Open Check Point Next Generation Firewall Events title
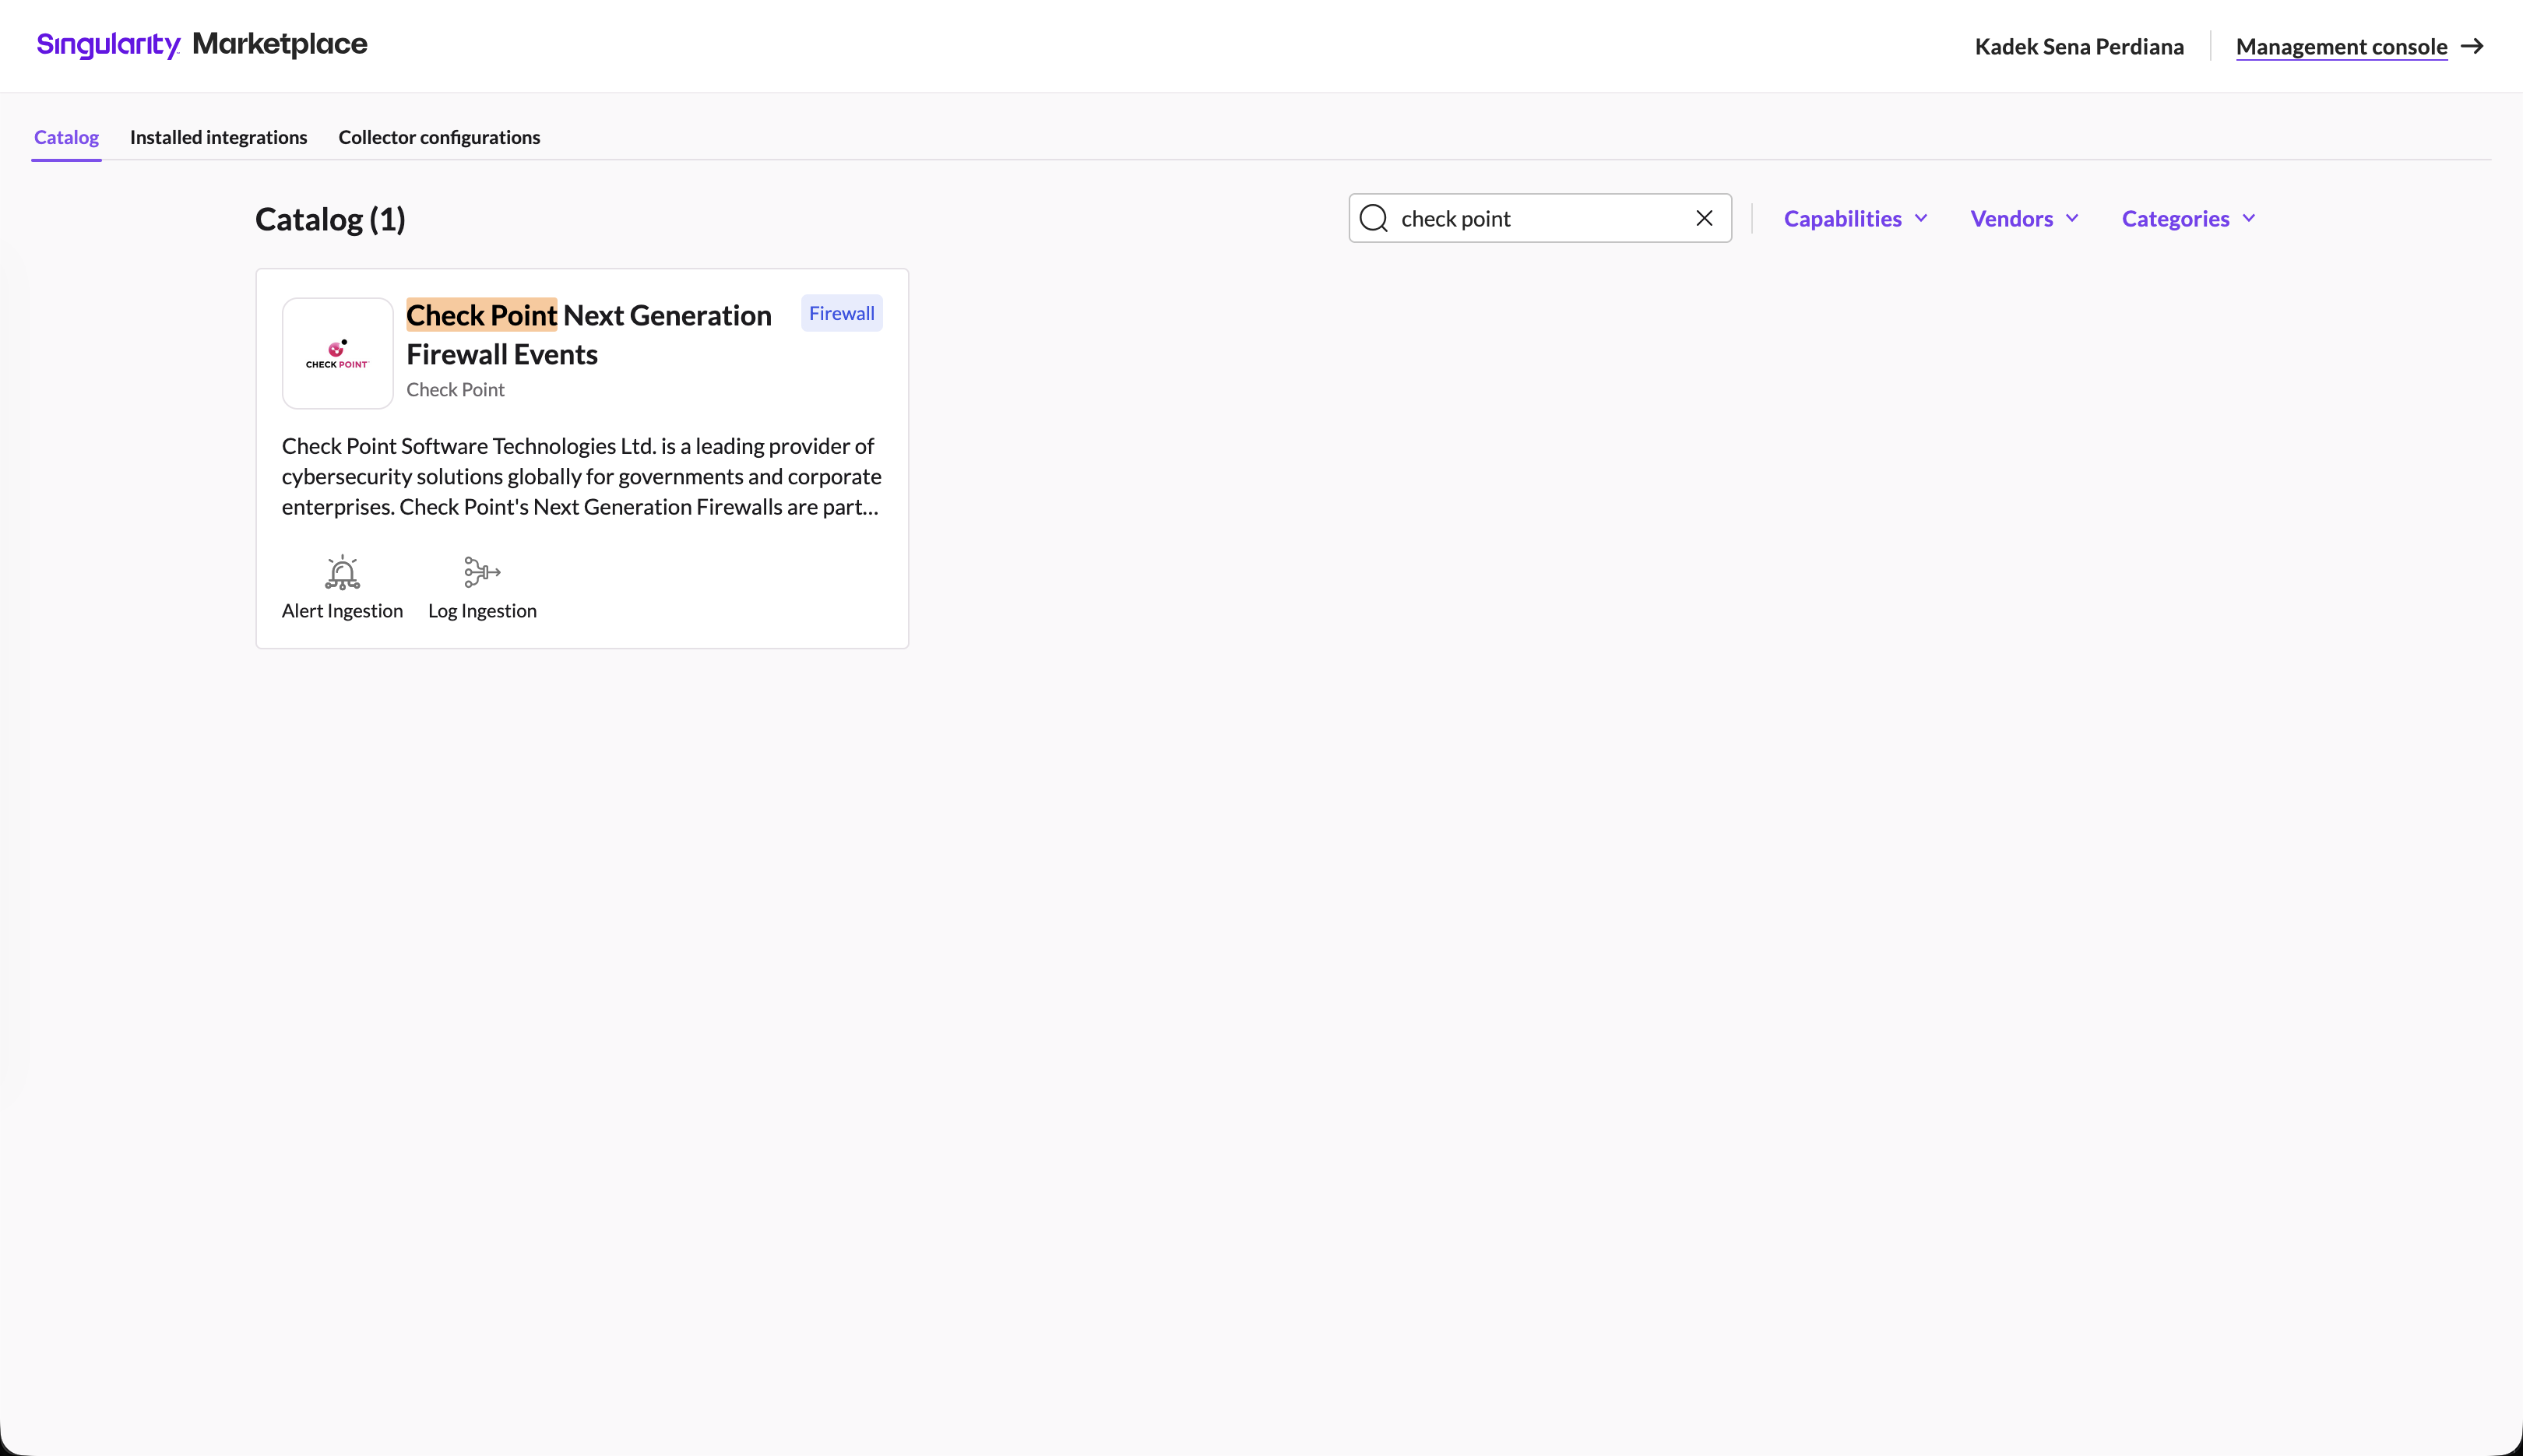Viewport: 2523px width, 1456px height. pyautogui.click(x=589, y=334)
